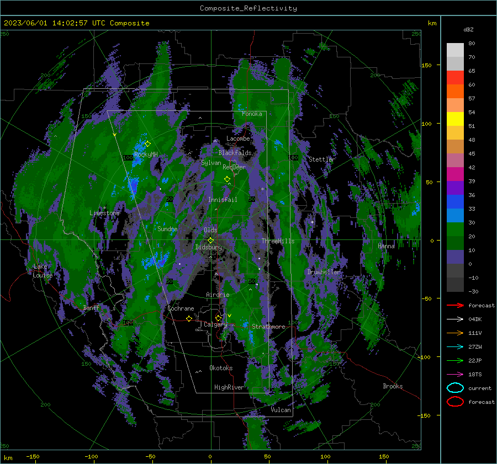
Task: Select the red swatch in dBZ legend
Action: tap(455, 77)
